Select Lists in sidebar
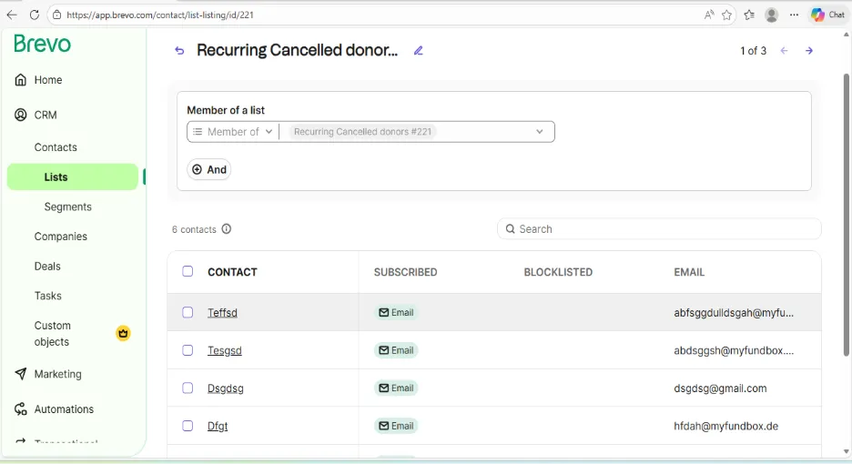This screenshot has height=464, width=852. tap(73, 177)
